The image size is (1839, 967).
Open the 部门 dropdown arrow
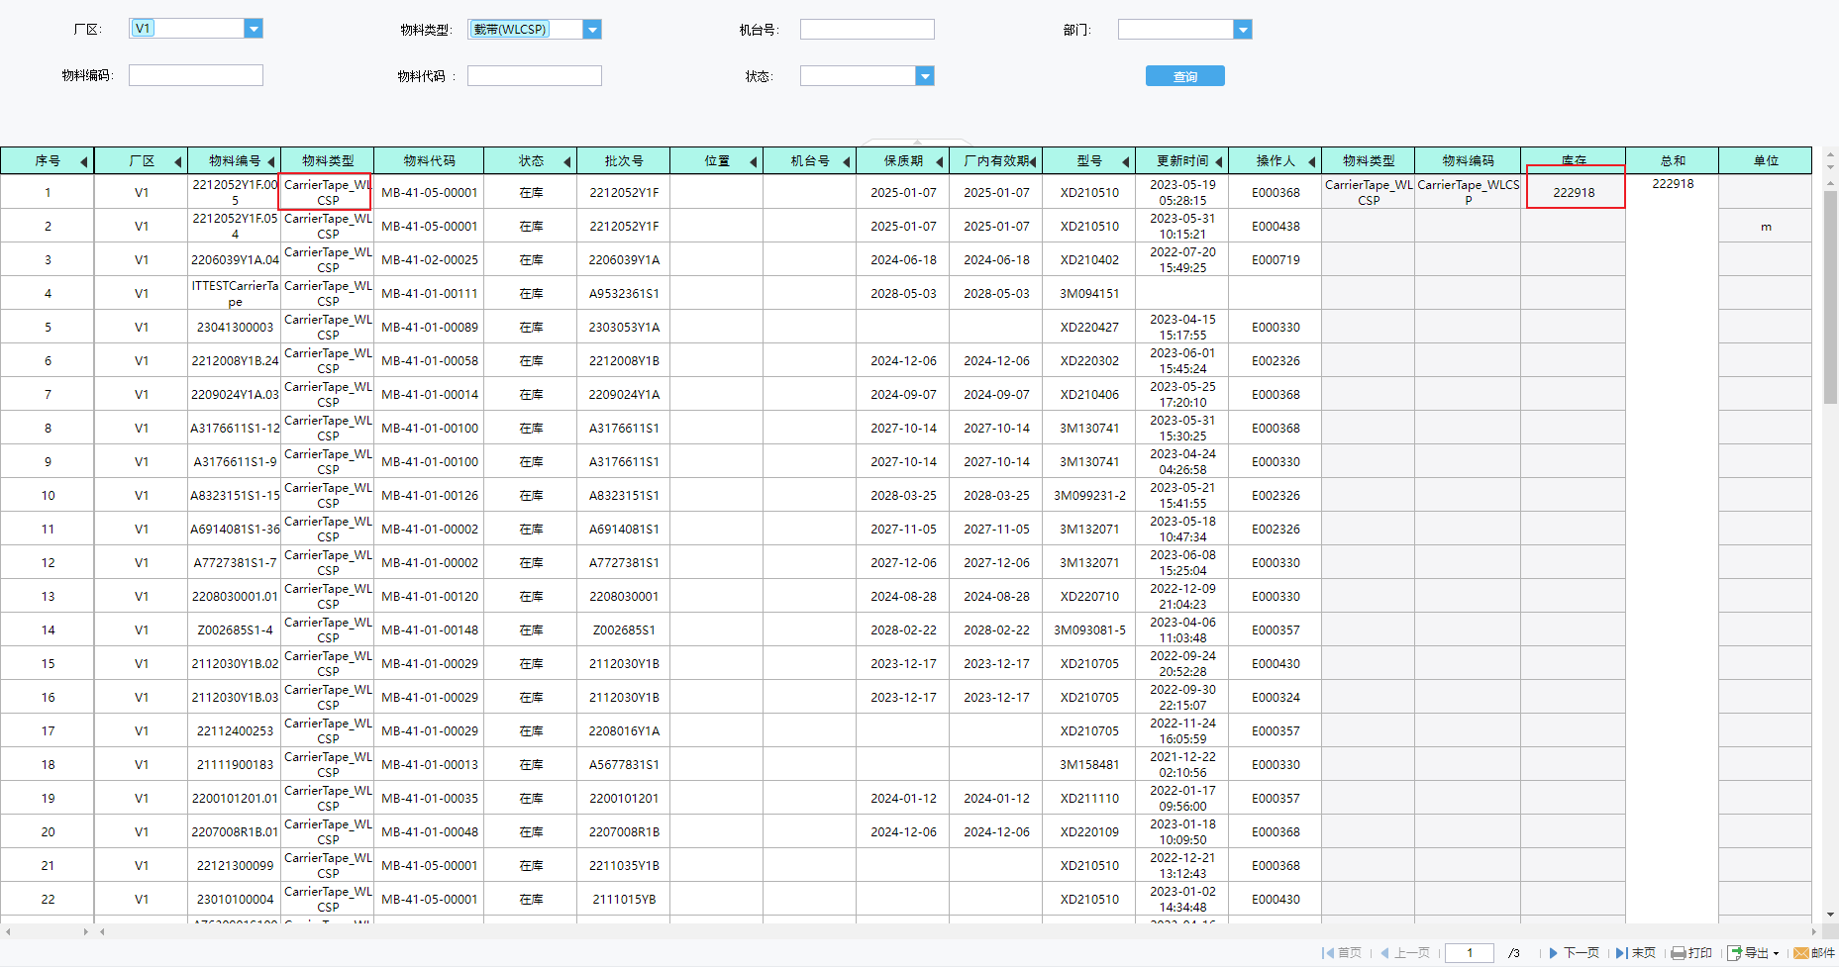(1243, 30)
